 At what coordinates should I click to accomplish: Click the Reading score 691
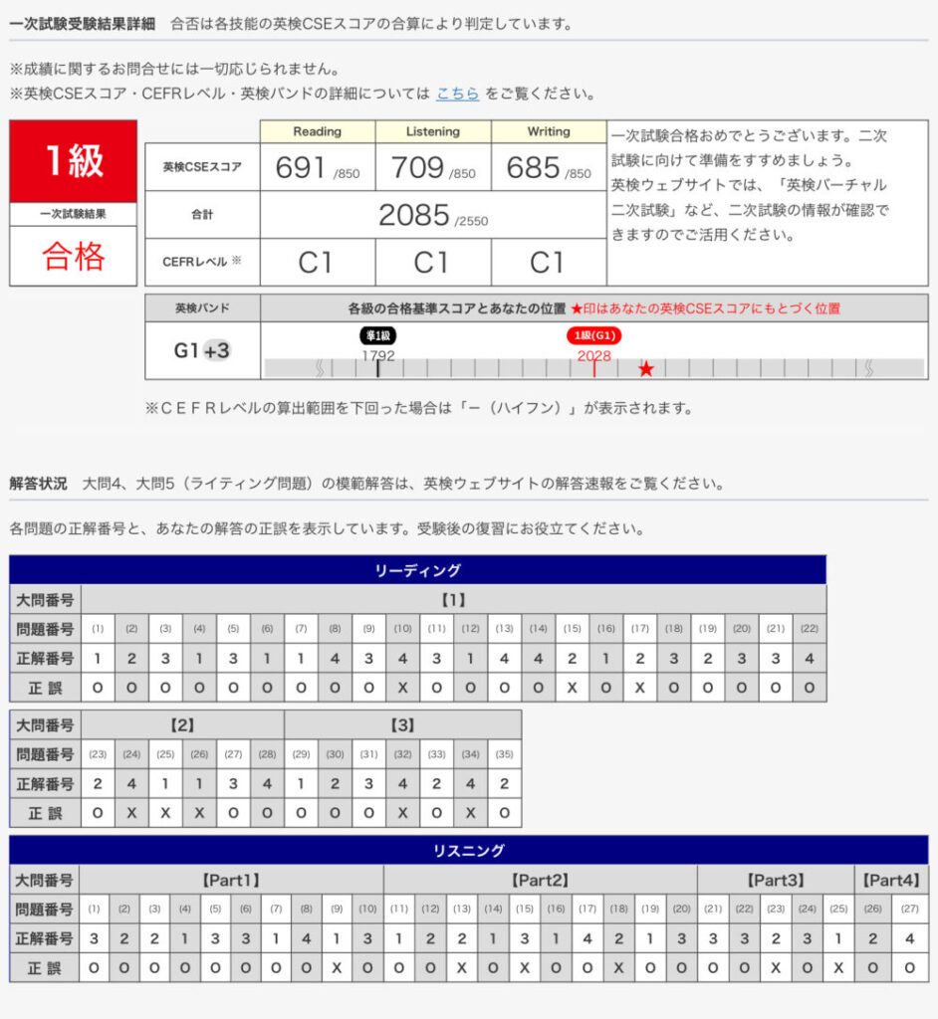[x=302, y=168]
